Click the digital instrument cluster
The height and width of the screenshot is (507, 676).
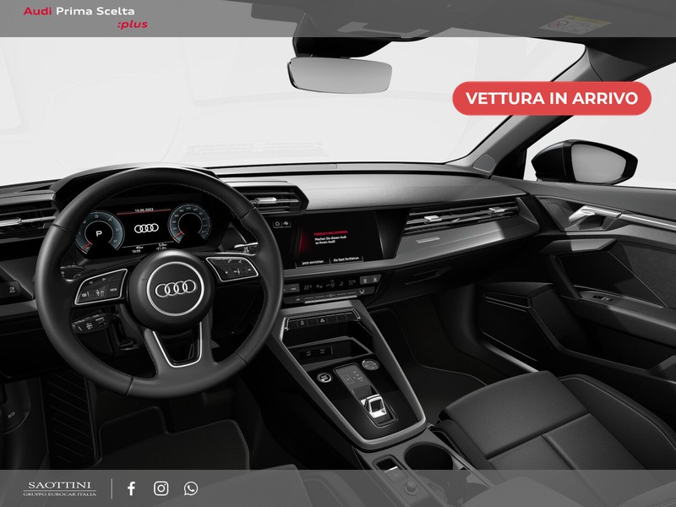pyautogui.click(x=144, y=228)
